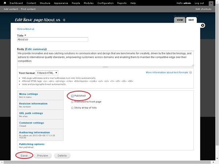
Task: Click the horizontal scrollbar
Action: click(x=107, y=162)
